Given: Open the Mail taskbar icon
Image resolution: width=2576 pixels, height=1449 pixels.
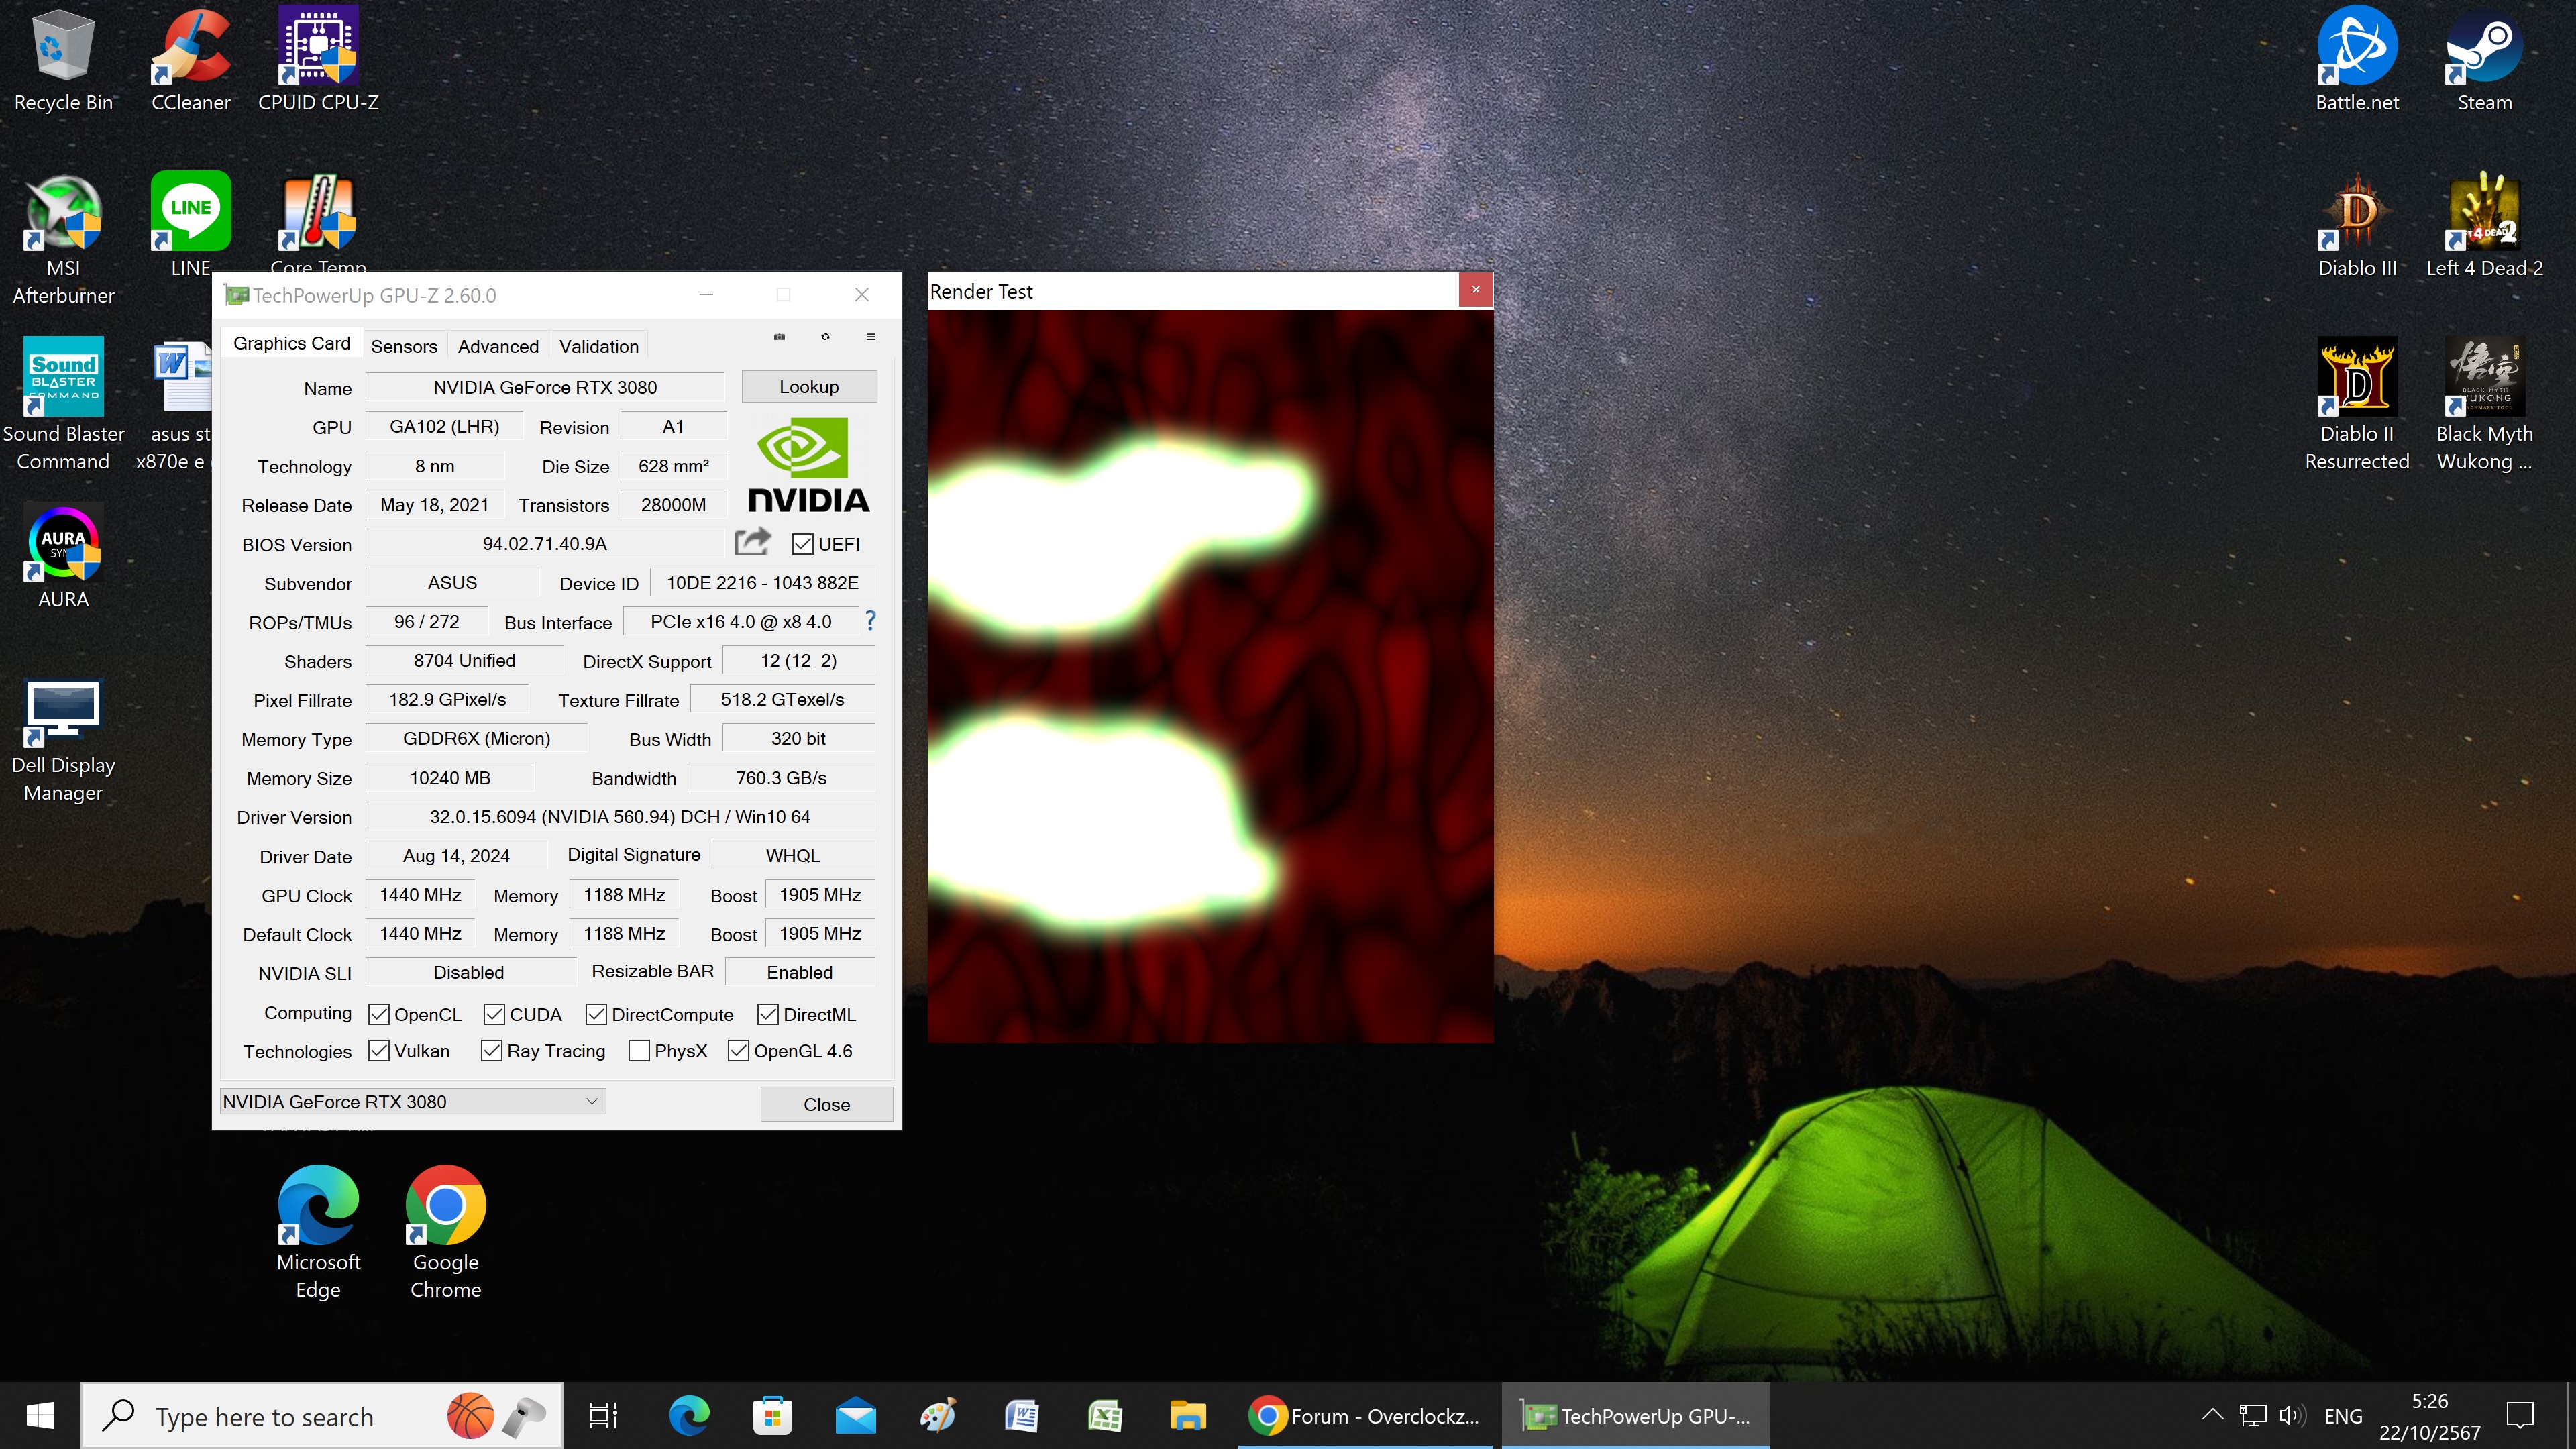Looking at the screenshot, I should 856,1416.
